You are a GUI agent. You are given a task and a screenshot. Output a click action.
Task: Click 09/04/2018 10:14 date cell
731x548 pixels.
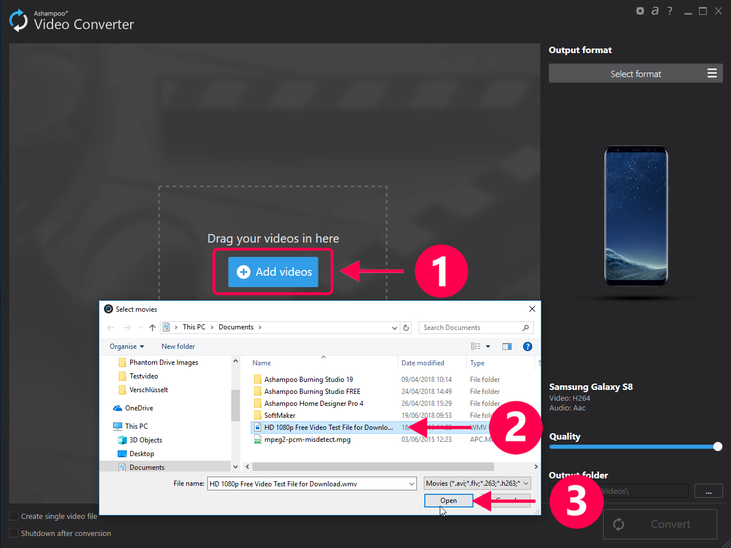click(x=426, y=380)
